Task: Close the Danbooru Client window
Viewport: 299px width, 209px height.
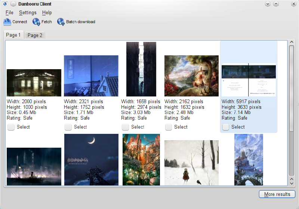Action: coord(294,4)
